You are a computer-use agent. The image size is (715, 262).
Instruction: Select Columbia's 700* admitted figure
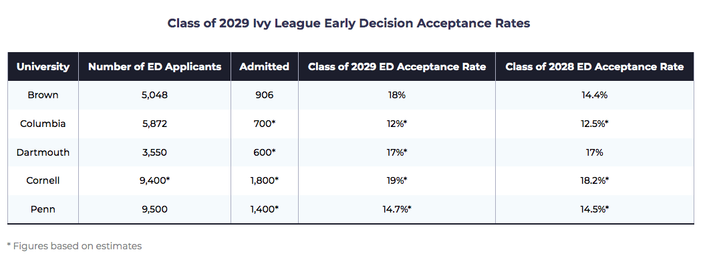[x=265, y=124]
